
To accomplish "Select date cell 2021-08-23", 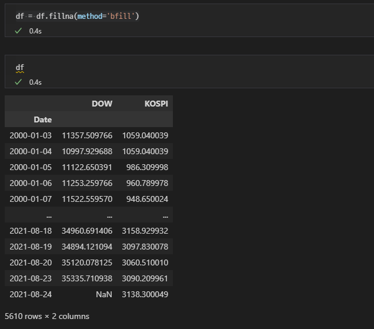I will [x=31, y=278].
